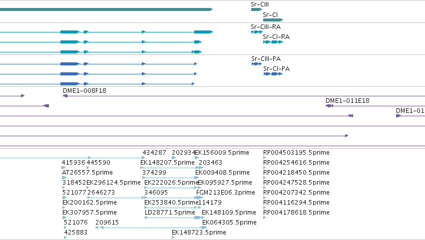Select the DME1-011E18 clone arrowhead

click(x=329, y=106)
